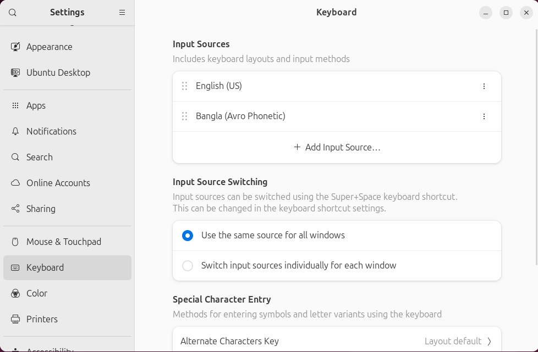The height and width of the screenshot is (352, 538).
Task: Click the Ubuntu Desktop icon in sidebar
Action: click(15, 72)
